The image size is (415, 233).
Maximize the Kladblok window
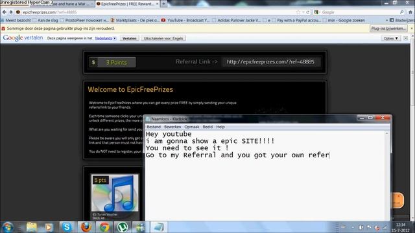click(x=370, y=118)
